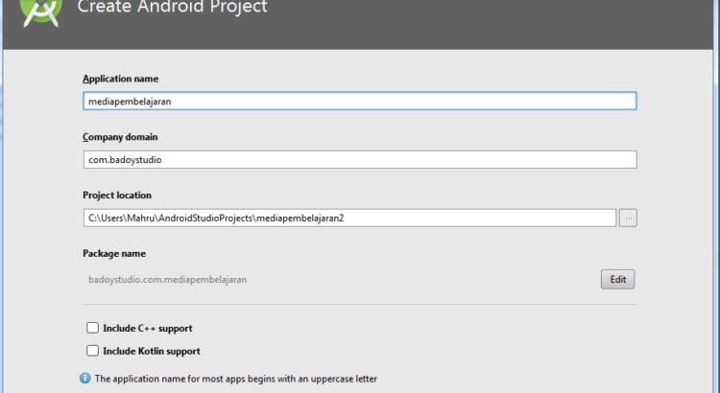The height and width of the screenshot is (393, 720).
Task: Open the project location browse (...) button
Action: pos(628,218)
